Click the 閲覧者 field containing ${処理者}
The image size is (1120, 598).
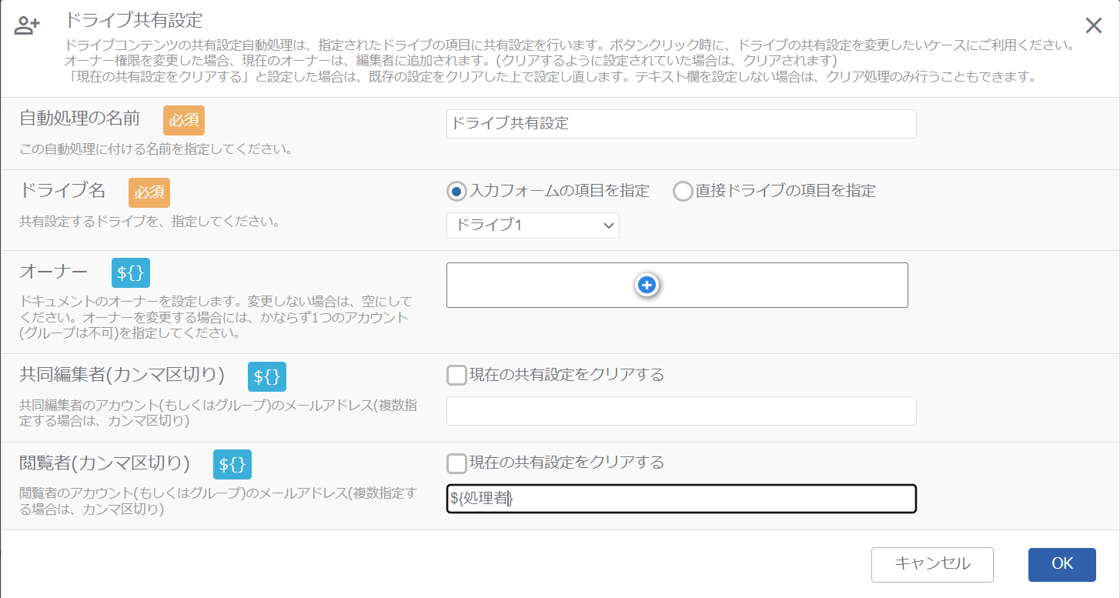[x=681, y=499]
